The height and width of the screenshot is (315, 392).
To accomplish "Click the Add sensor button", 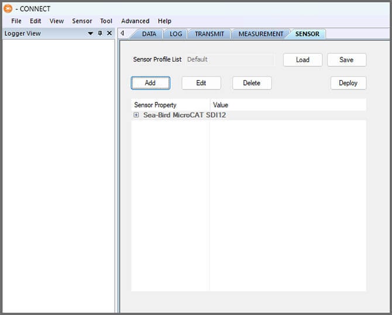I will (150, 83).
